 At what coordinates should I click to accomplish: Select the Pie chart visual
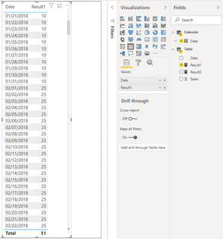click(x=147, y=32)
